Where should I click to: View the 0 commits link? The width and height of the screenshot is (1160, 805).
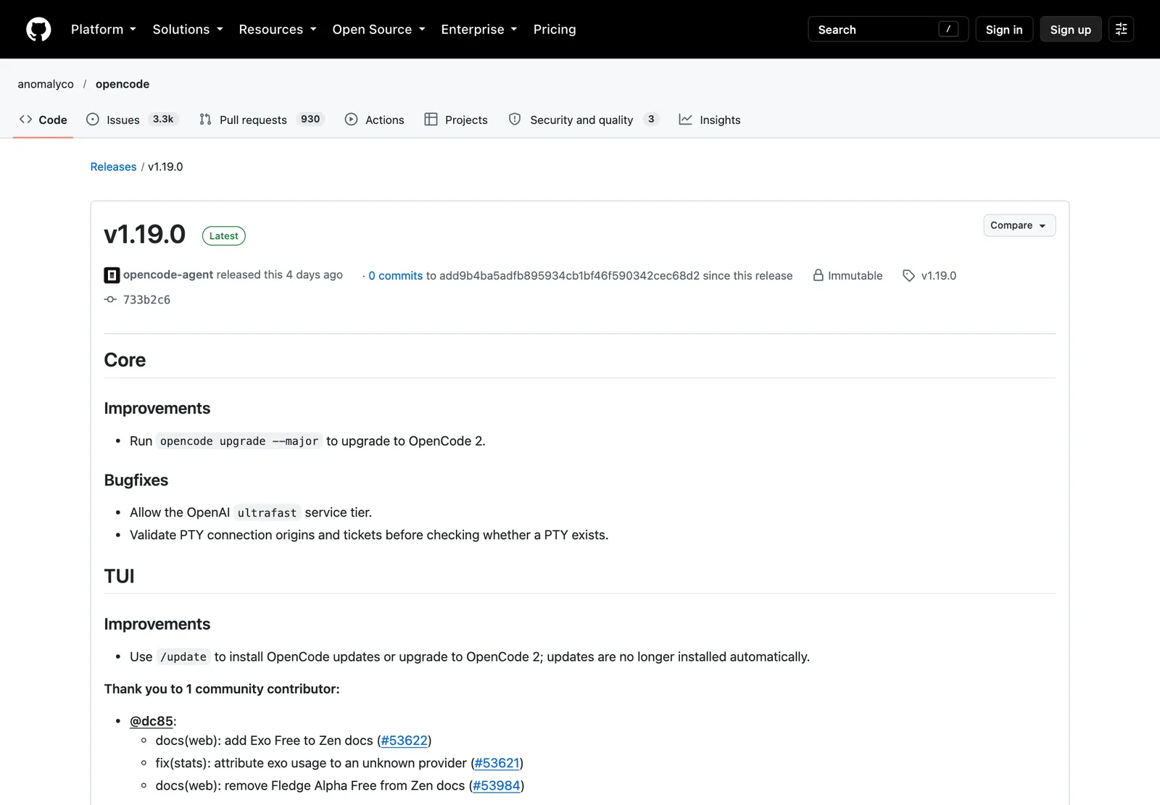pos(395,275)
